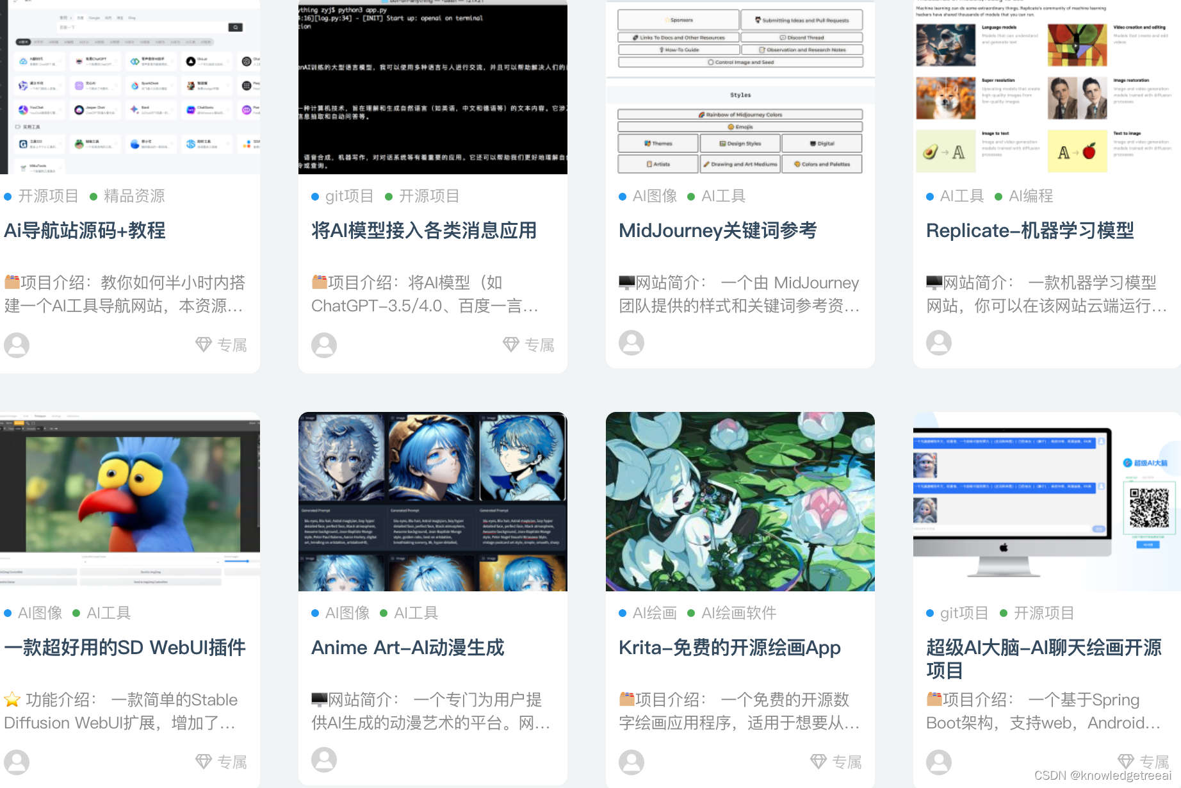
Task: Click the black terminal screenshot thumbnail
Action: 433,87
